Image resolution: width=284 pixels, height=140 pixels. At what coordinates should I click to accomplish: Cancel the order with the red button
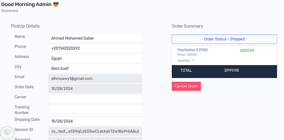pos(186,86)
